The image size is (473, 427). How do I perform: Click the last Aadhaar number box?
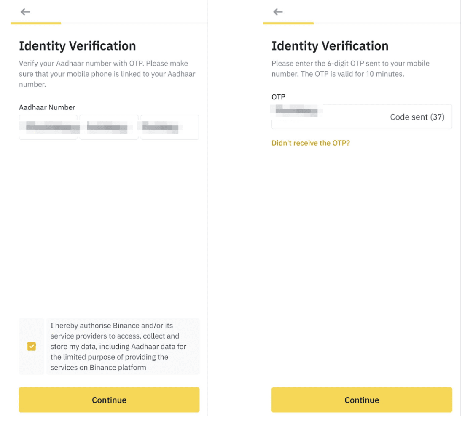pyautogui.click(x=169, y=127)
